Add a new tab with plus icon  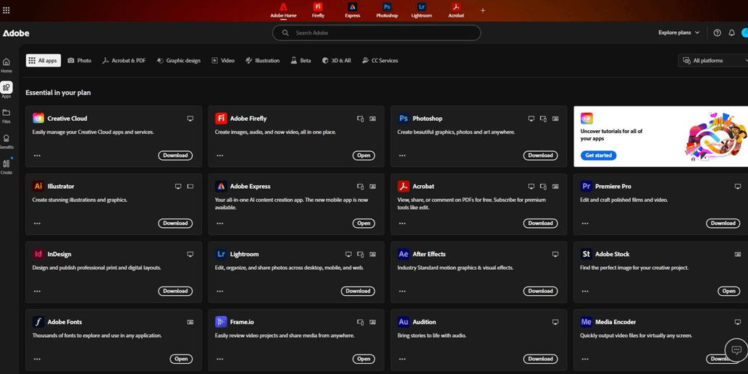tap(483, 10)
